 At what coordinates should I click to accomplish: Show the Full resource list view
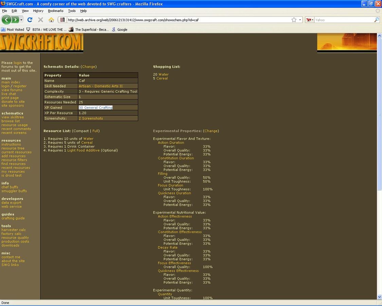coord(95,131)
